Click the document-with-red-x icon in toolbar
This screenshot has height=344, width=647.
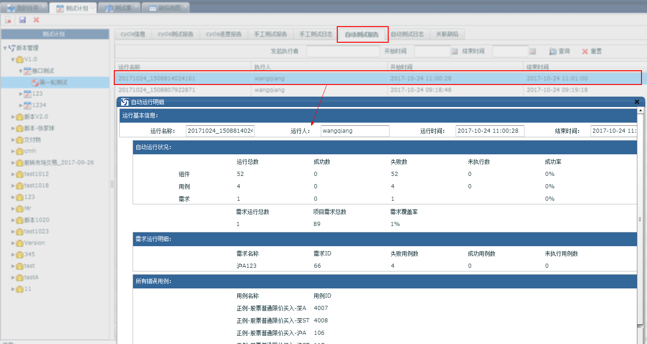coord(8,20)
